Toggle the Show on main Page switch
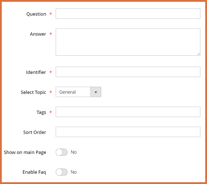 tap(62, 152)
